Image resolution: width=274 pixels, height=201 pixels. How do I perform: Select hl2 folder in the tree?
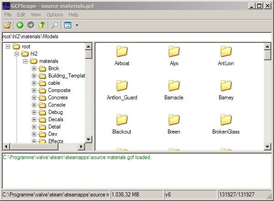[34, 54]
